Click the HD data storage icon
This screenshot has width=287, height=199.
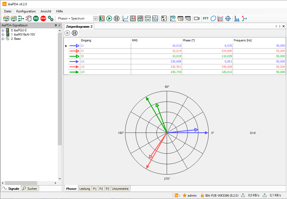click(13, 18)
